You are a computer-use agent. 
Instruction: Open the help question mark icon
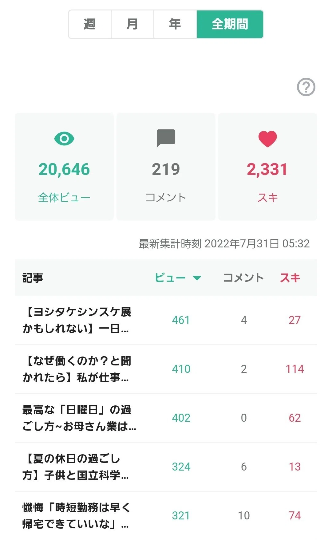pos(306,87)
